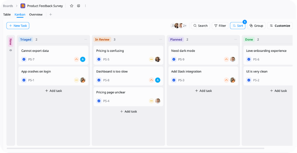Click the Done column status label

[x=249, y=40]
